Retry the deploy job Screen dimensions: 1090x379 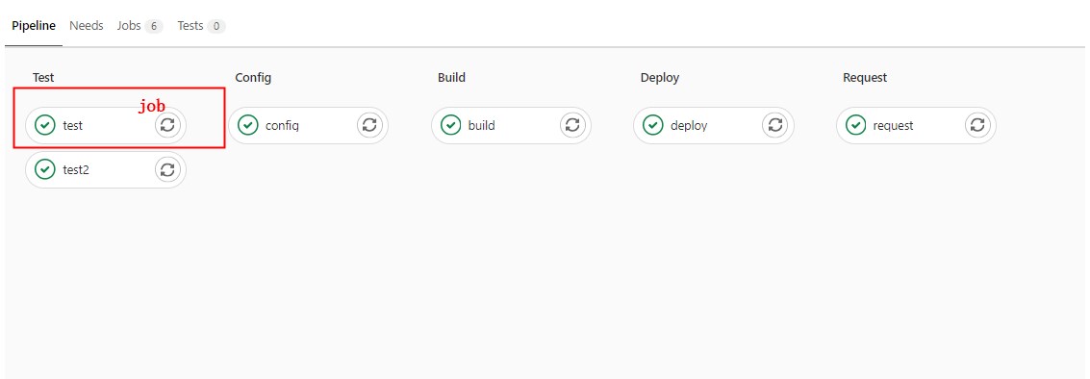tap(775, 125)
